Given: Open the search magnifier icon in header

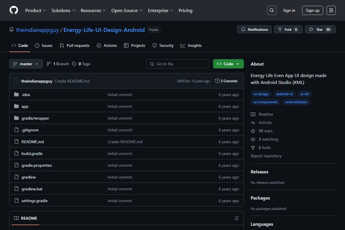Looking at the screenshot, I should (x=272, y=10).
